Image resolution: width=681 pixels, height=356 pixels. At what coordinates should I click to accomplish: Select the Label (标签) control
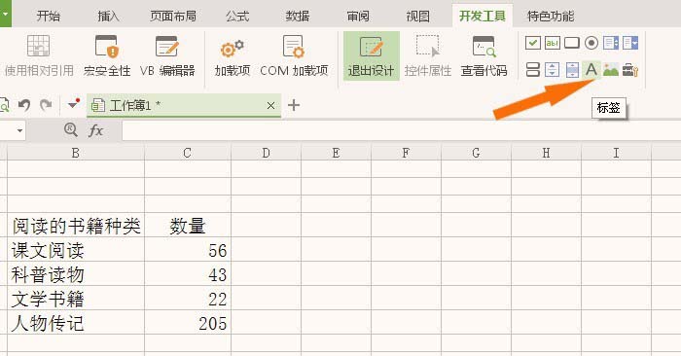(x=591, y=69)
